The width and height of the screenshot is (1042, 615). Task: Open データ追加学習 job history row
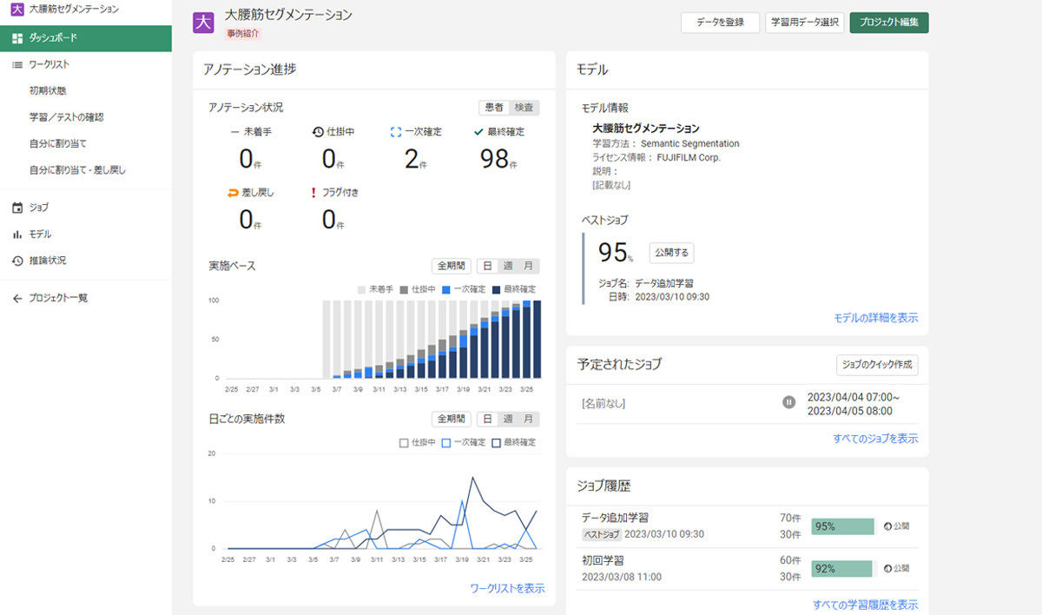(747, 526)
